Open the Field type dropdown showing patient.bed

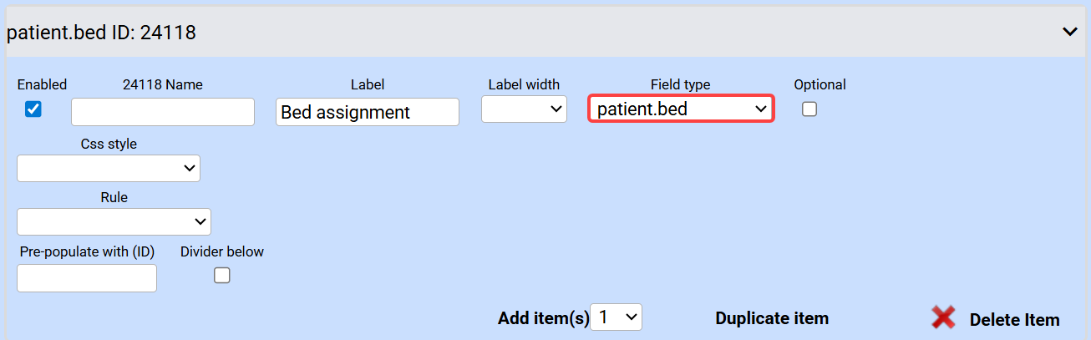pyautogui.click(x=681, y=109)
